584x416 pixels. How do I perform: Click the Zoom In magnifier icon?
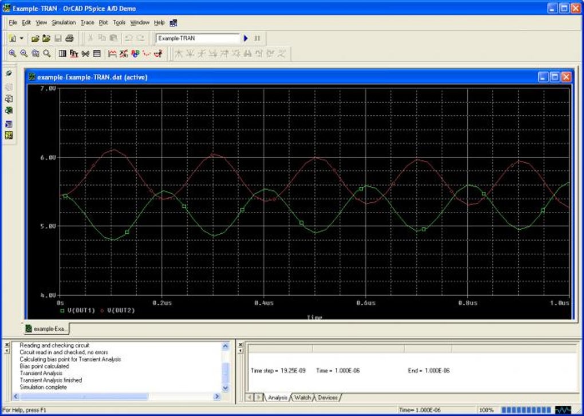click(x=13, y=53)
